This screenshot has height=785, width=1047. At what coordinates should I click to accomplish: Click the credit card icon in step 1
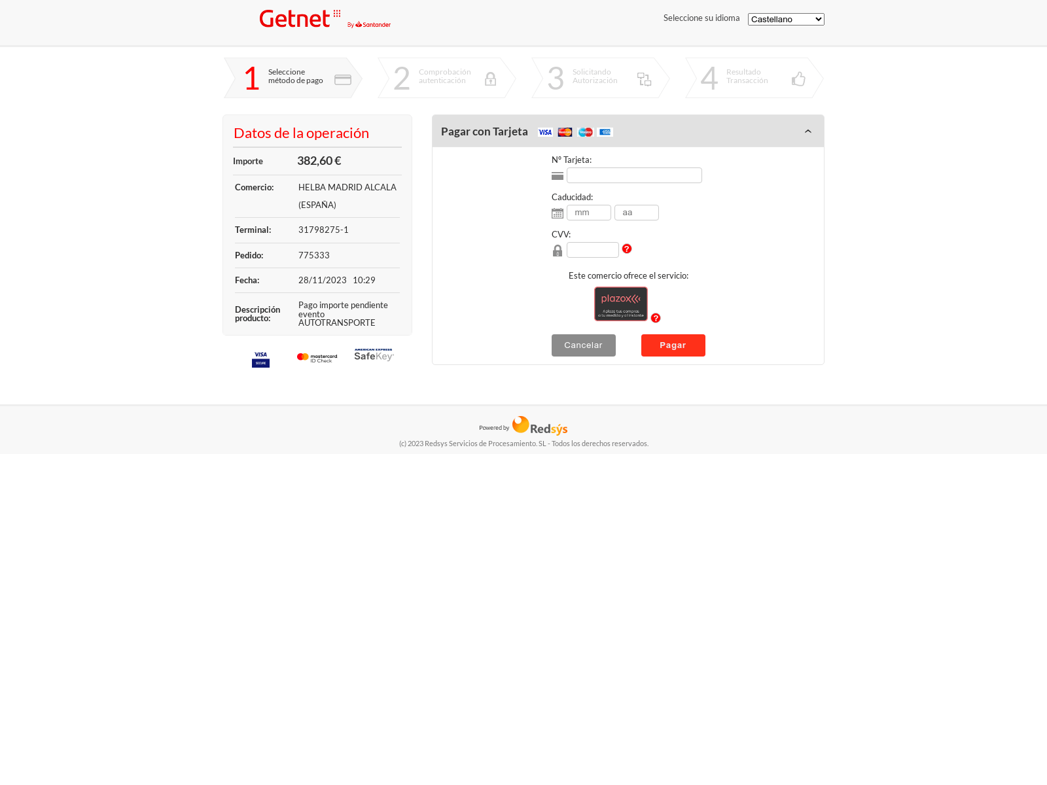coord(343,80)
